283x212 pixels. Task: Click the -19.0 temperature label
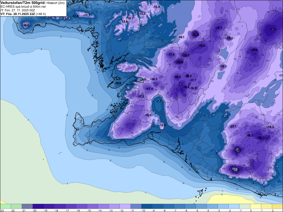point(186,55)
